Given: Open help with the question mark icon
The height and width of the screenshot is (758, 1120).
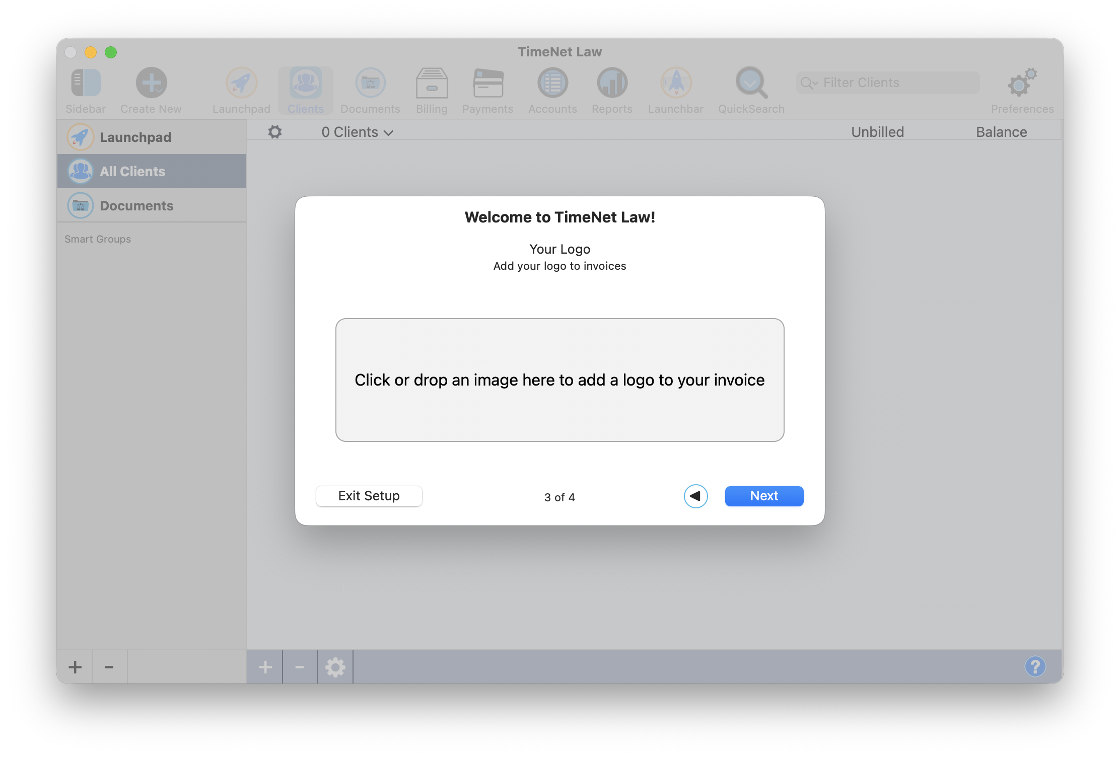Looking at the screenshot, I should (x=1035, y=666).
